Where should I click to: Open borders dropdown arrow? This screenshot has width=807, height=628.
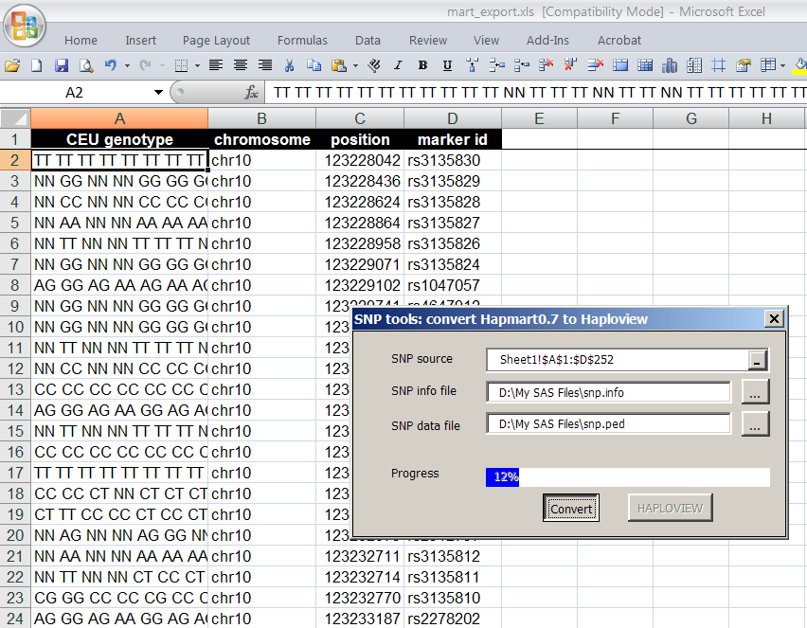197,65
